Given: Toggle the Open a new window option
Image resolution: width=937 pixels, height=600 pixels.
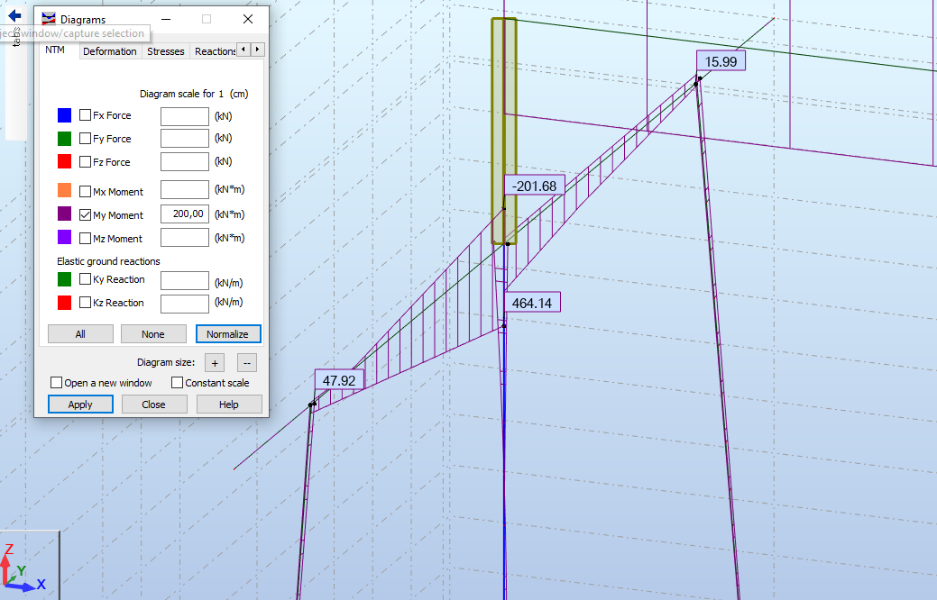Looking at the screenshot, I should tap(55, 382).
